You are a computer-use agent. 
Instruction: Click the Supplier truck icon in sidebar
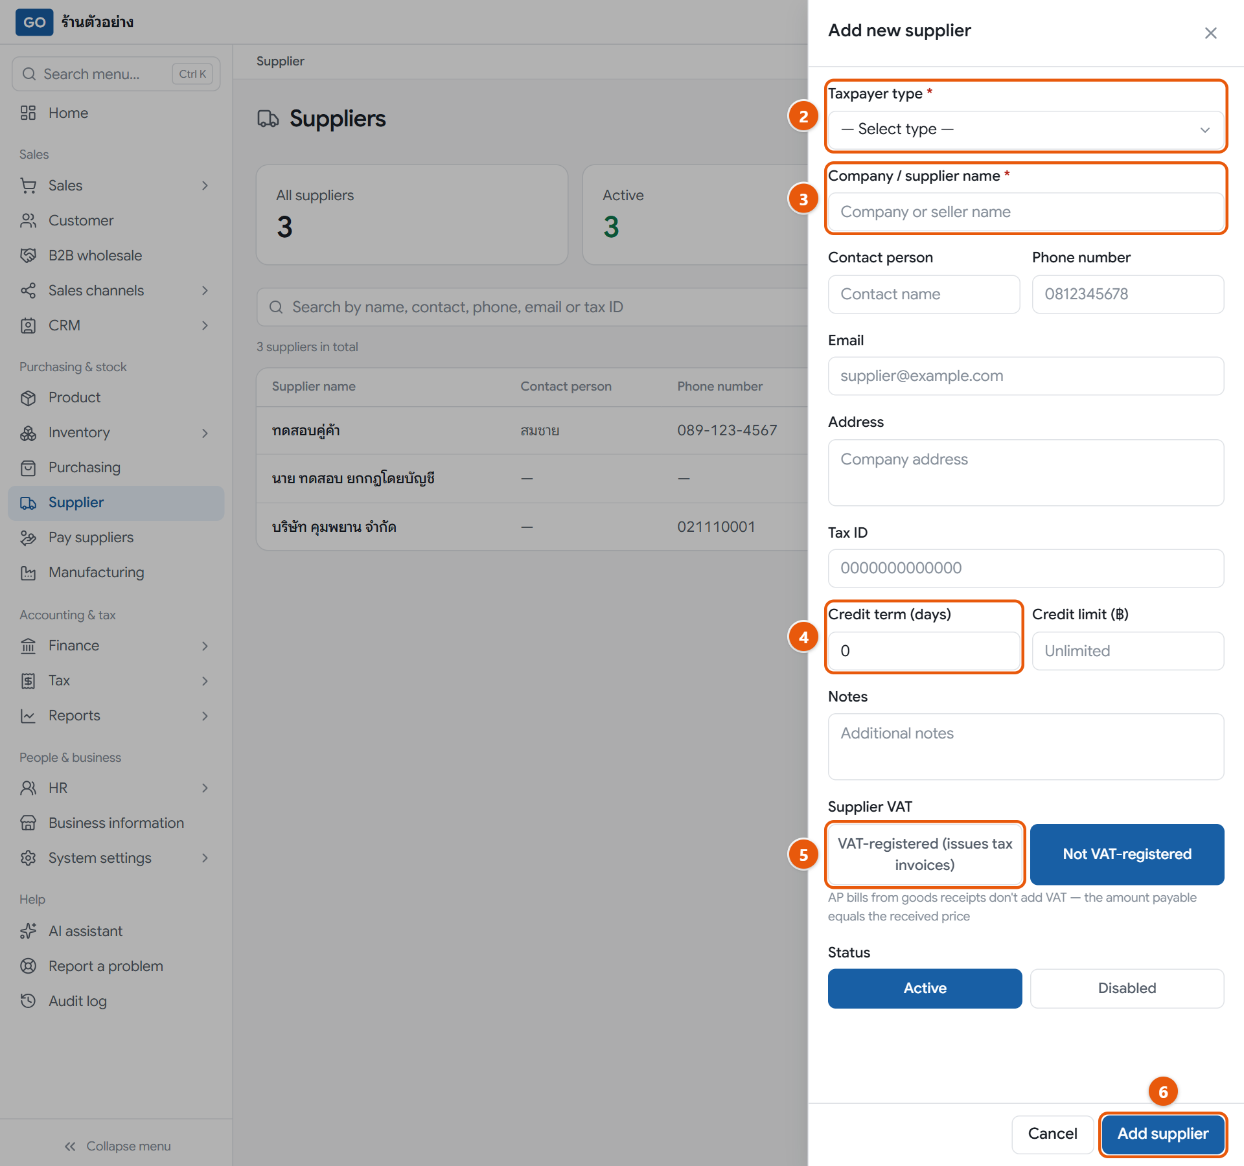(x=28, y=503)
